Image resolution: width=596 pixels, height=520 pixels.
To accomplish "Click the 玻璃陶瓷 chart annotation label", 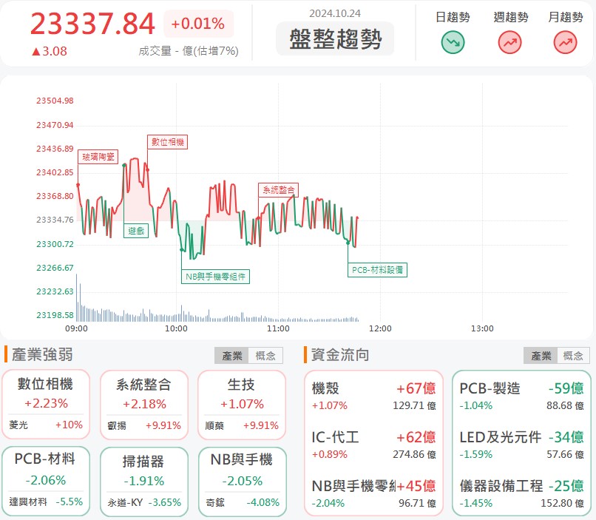I will click(98, 157).
